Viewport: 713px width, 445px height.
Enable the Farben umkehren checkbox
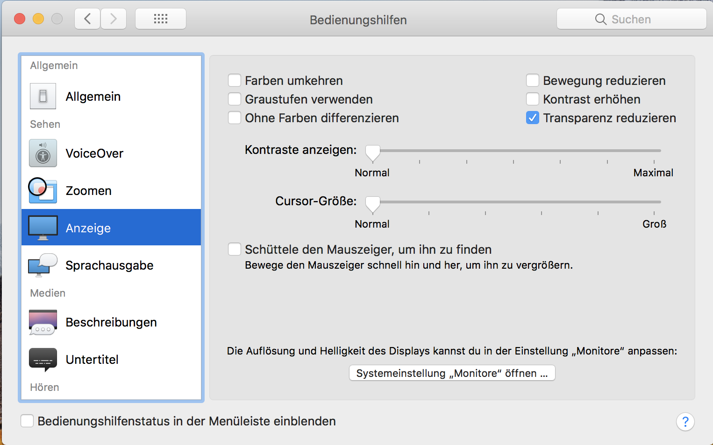(x=235, y=81)
